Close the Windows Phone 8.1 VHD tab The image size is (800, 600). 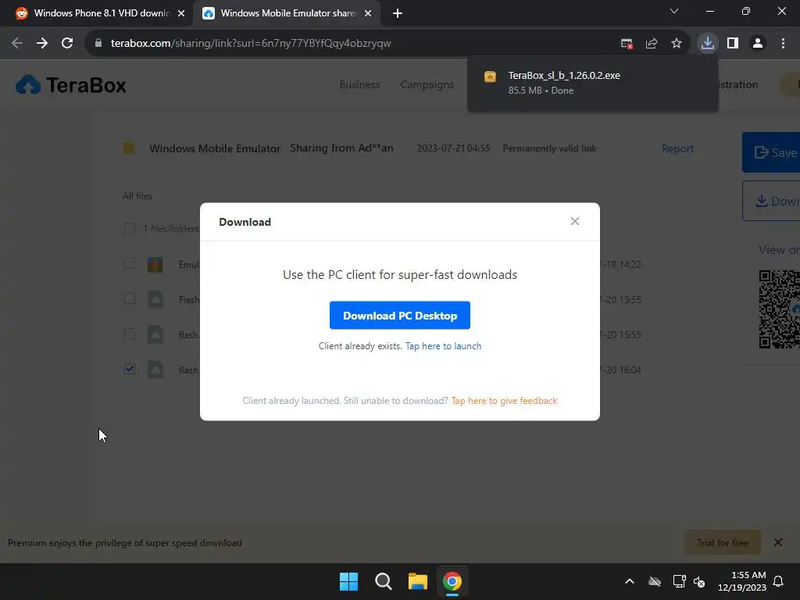[x=181, y=13]
